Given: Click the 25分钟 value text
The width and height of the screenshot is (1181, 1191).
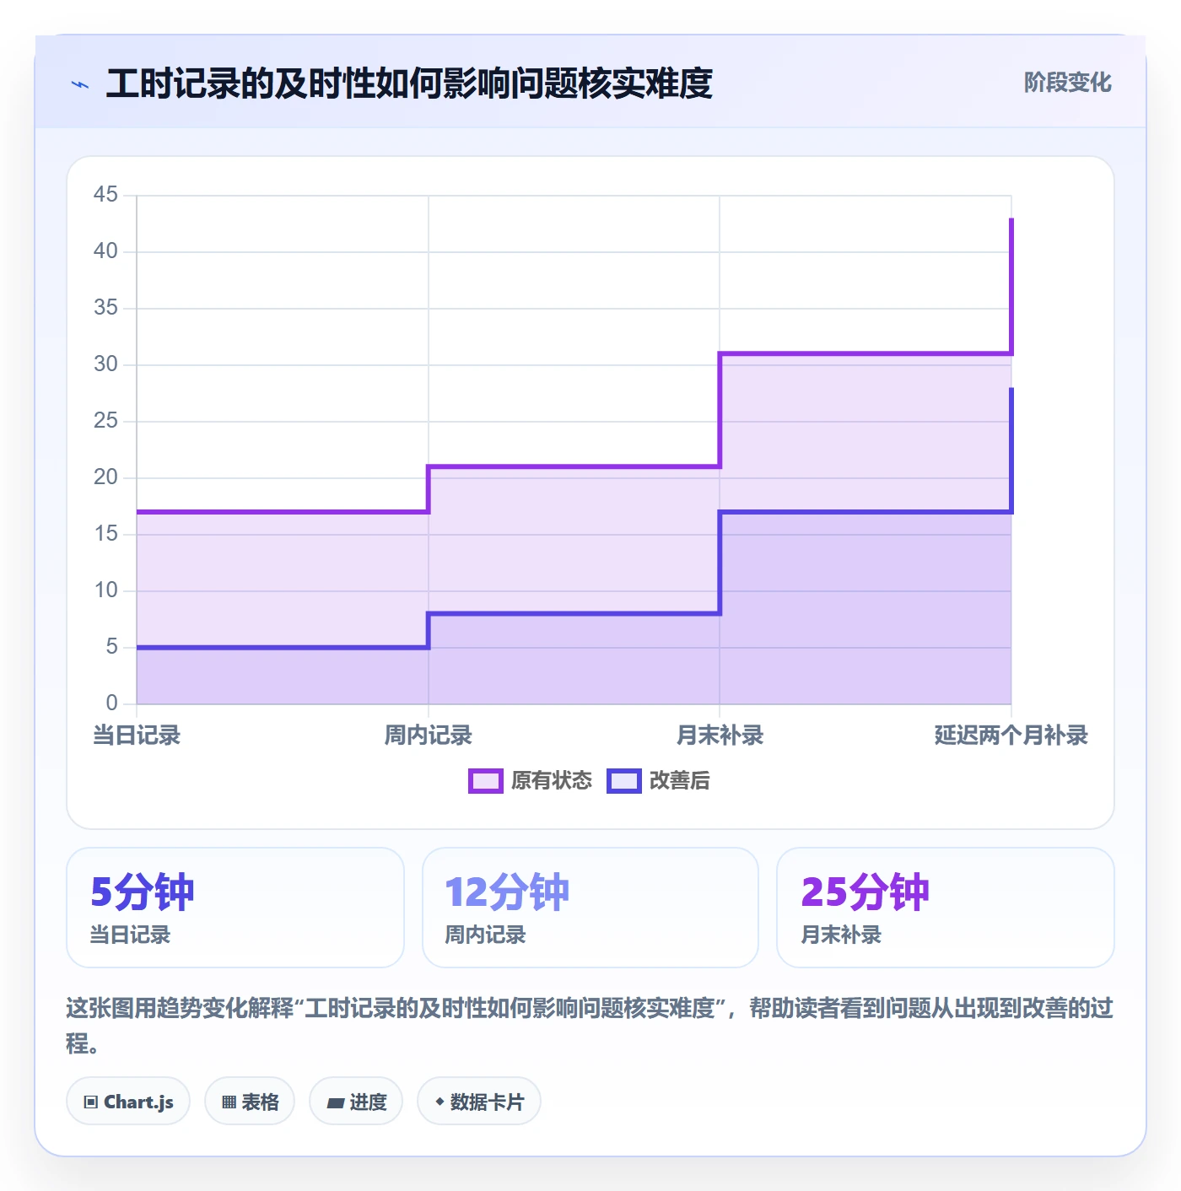Looking at the screenshot, I should pos(865,892).
